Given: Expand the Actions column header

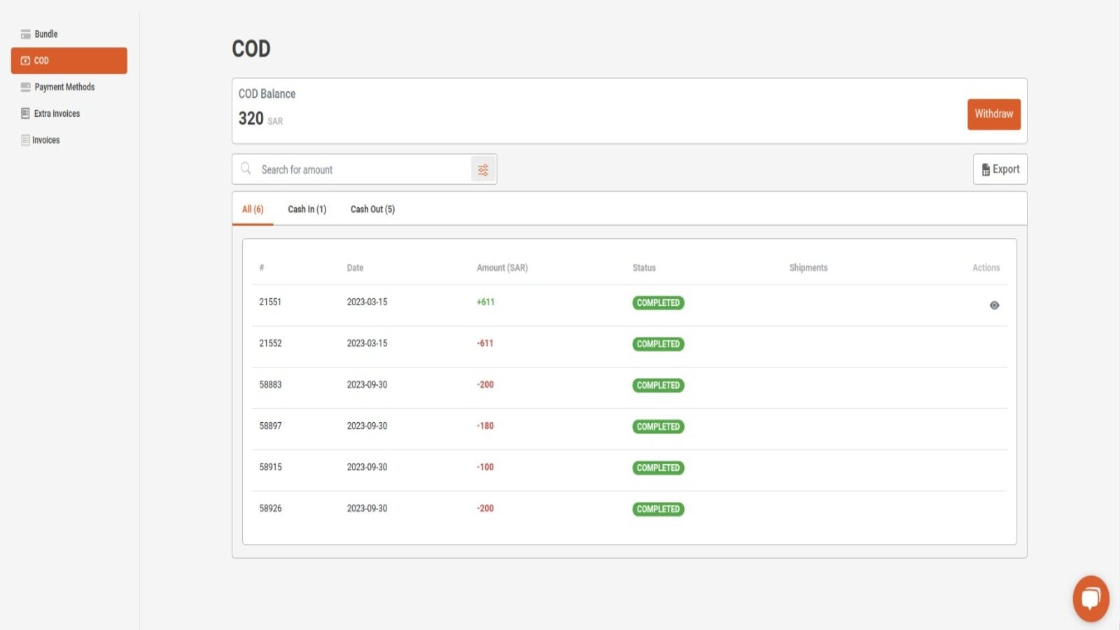Looking at the screenshot, I should click(x=986, y=267).
